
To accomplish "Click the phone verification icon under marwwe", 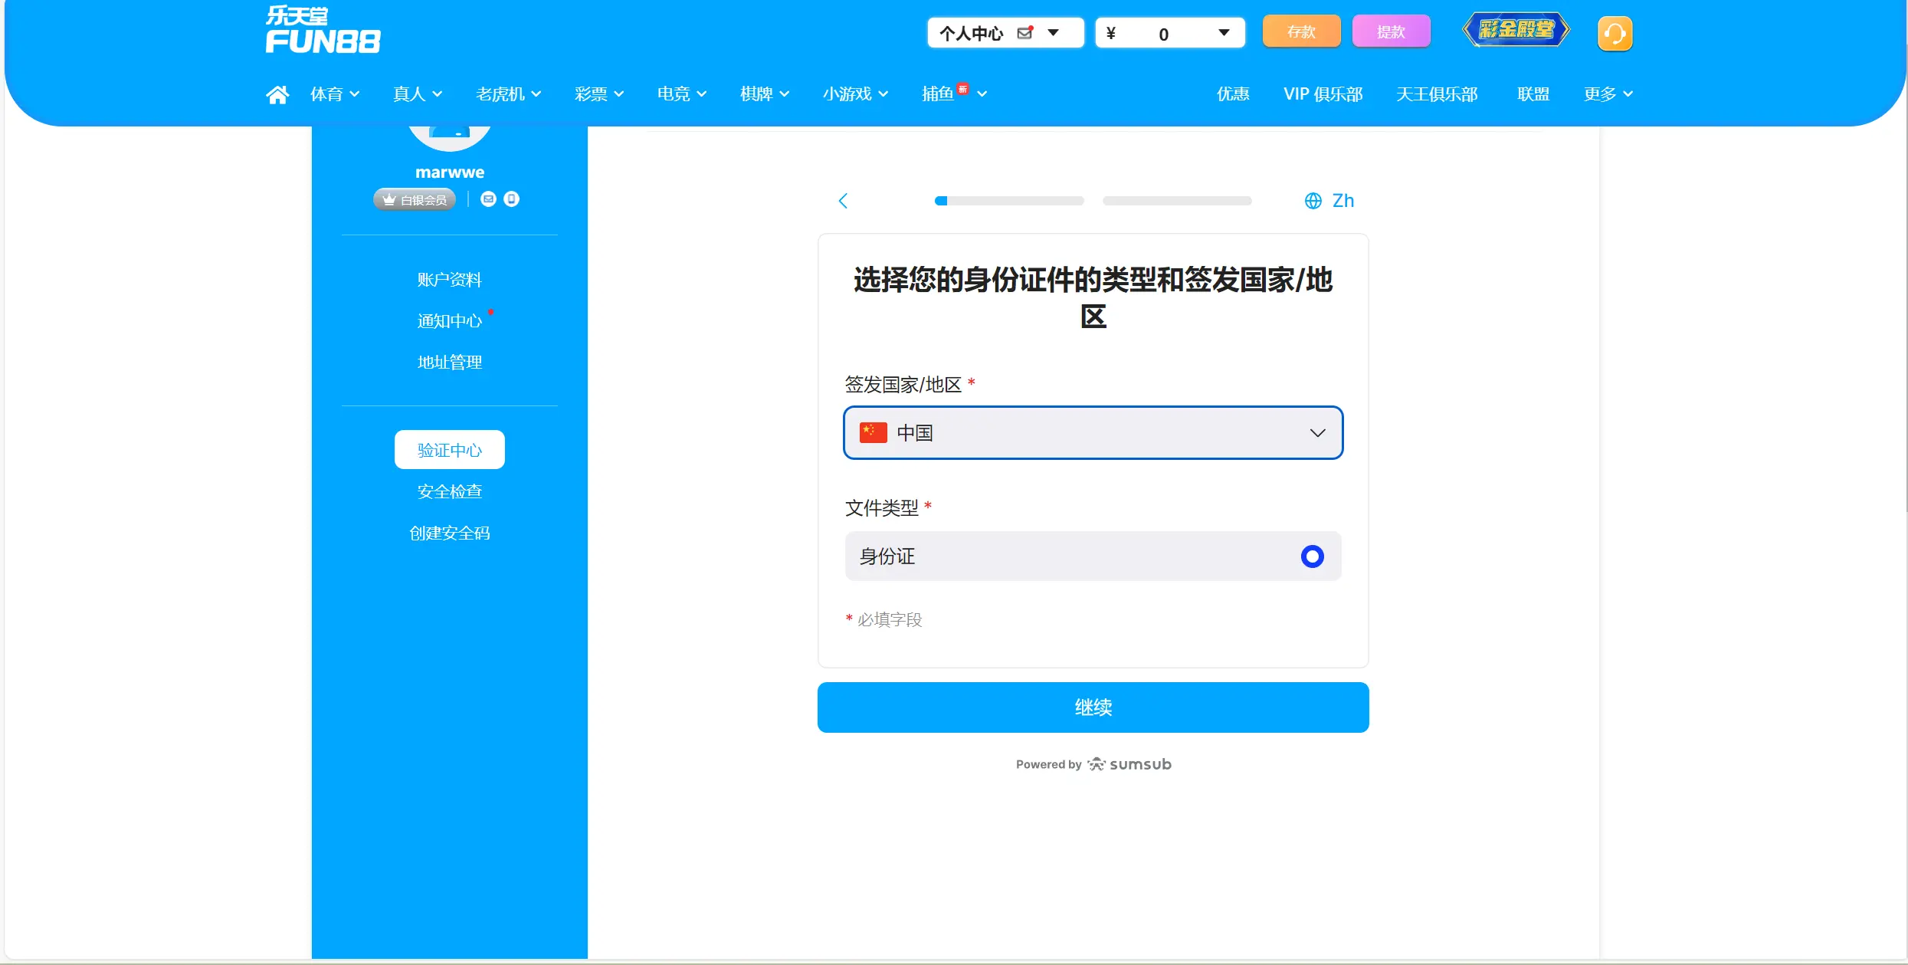I will pyautogui.click(x=511, y=199).
